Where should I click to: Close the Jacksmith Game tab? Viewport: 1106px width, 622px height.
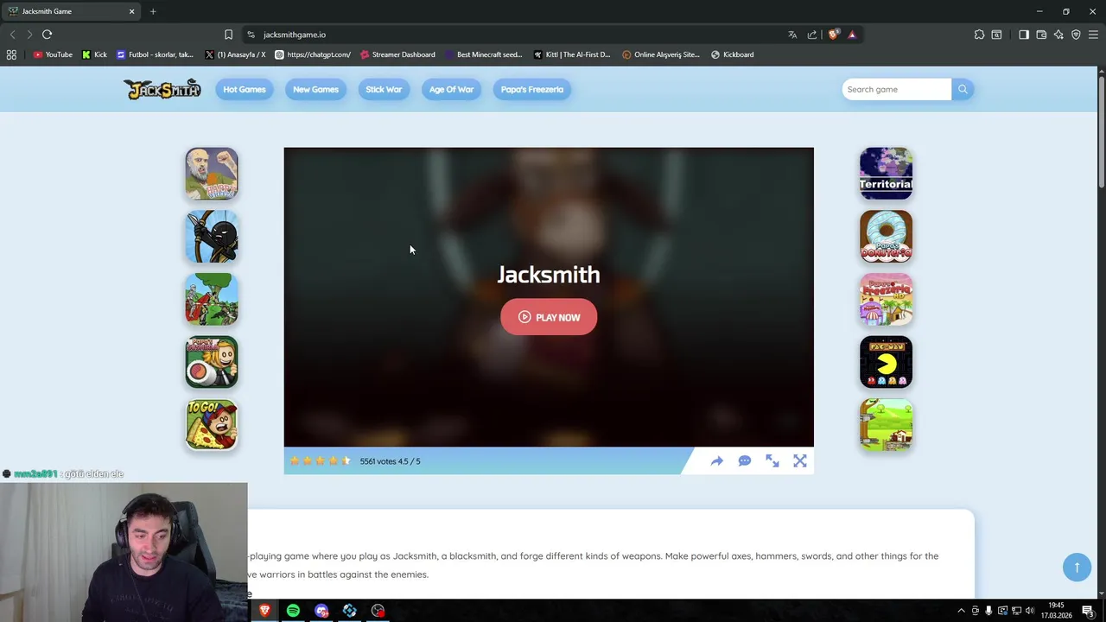[x=132, y=11]
